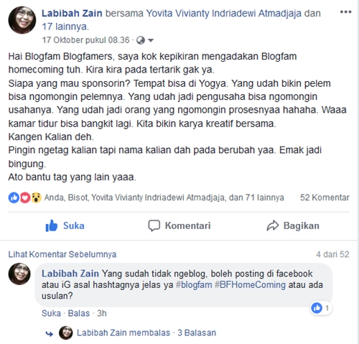This screenshot has width=359, height=344.
Task: Open the 17 Oktober pukul 08.36 timestamp
Action: pyautogui.click(x=85, y=40)
